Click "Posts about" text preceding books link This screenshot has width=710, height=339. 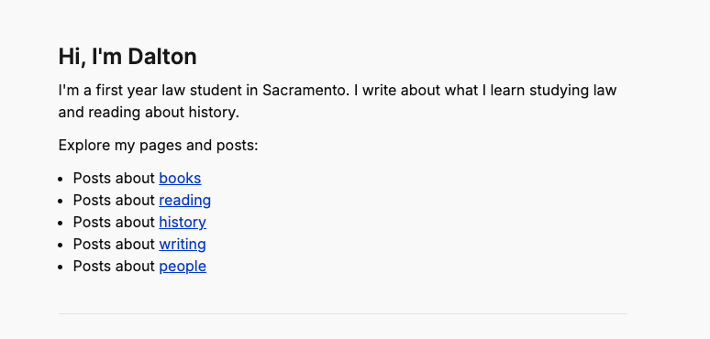[114, 179]
